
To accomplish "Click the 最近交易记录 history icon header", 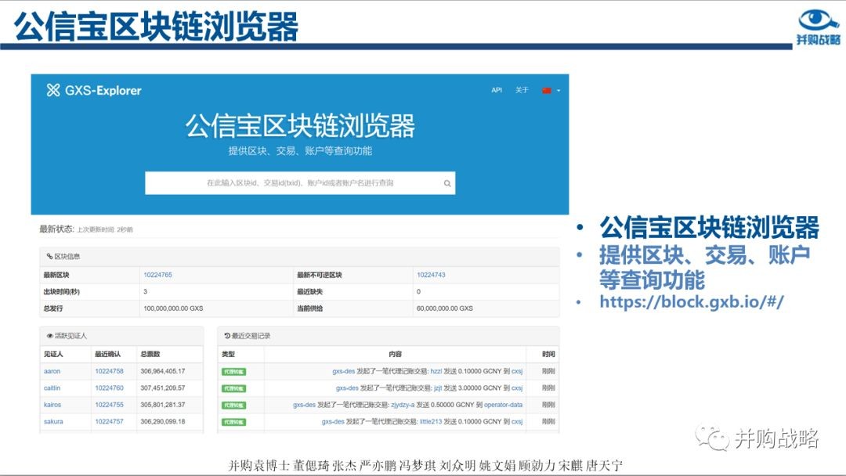I will click(x=247, y=336).
